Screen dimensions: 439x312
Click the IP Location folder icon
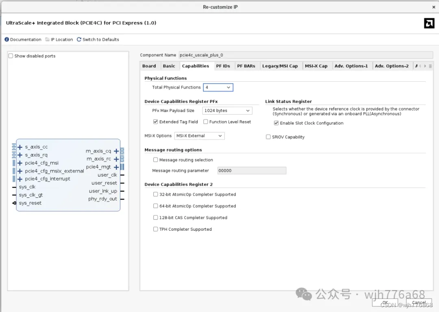coord(47,39)
